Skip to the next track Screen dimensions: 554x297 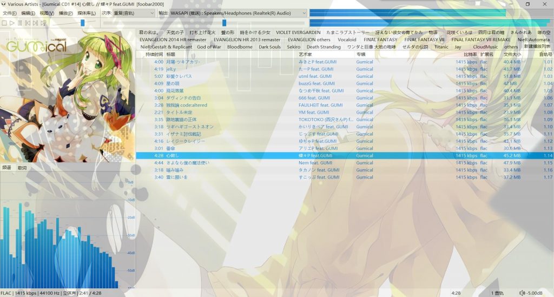click(35, 23)
